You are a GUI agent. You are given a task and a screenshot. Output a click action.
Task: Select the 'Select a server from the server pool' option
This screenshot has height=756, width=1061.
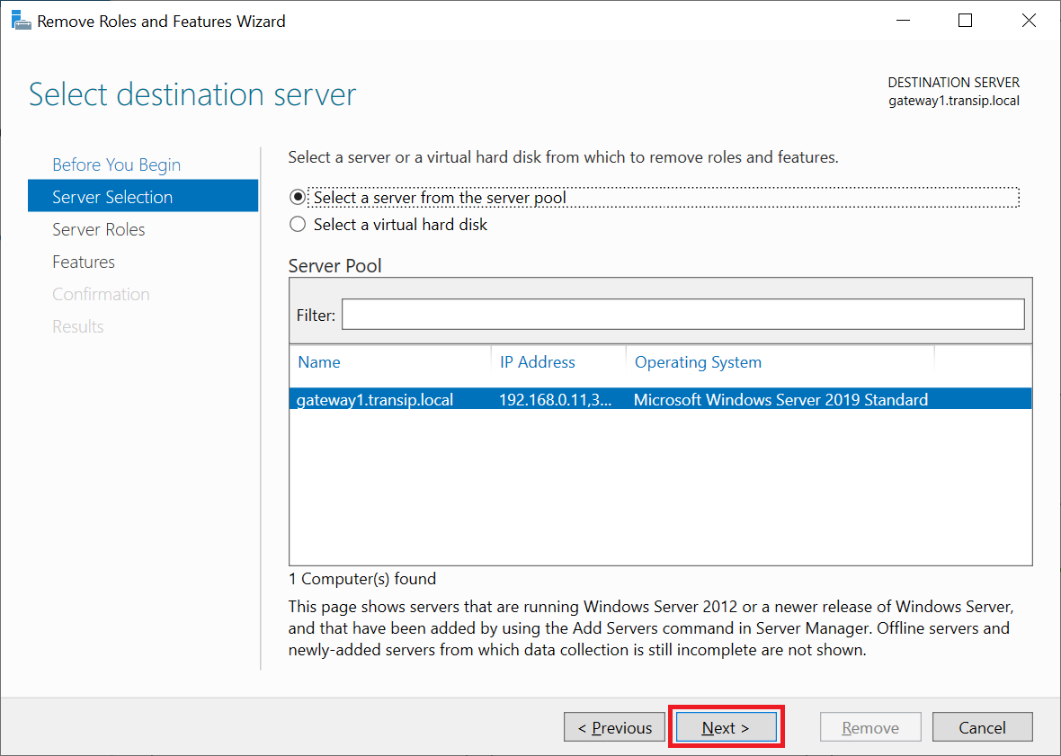pos(299,197)
